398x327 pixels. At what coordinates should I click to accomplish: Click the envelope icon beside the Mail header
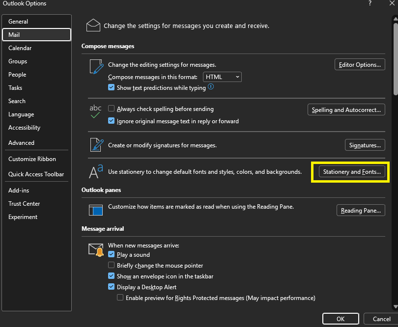pos(93,25)
